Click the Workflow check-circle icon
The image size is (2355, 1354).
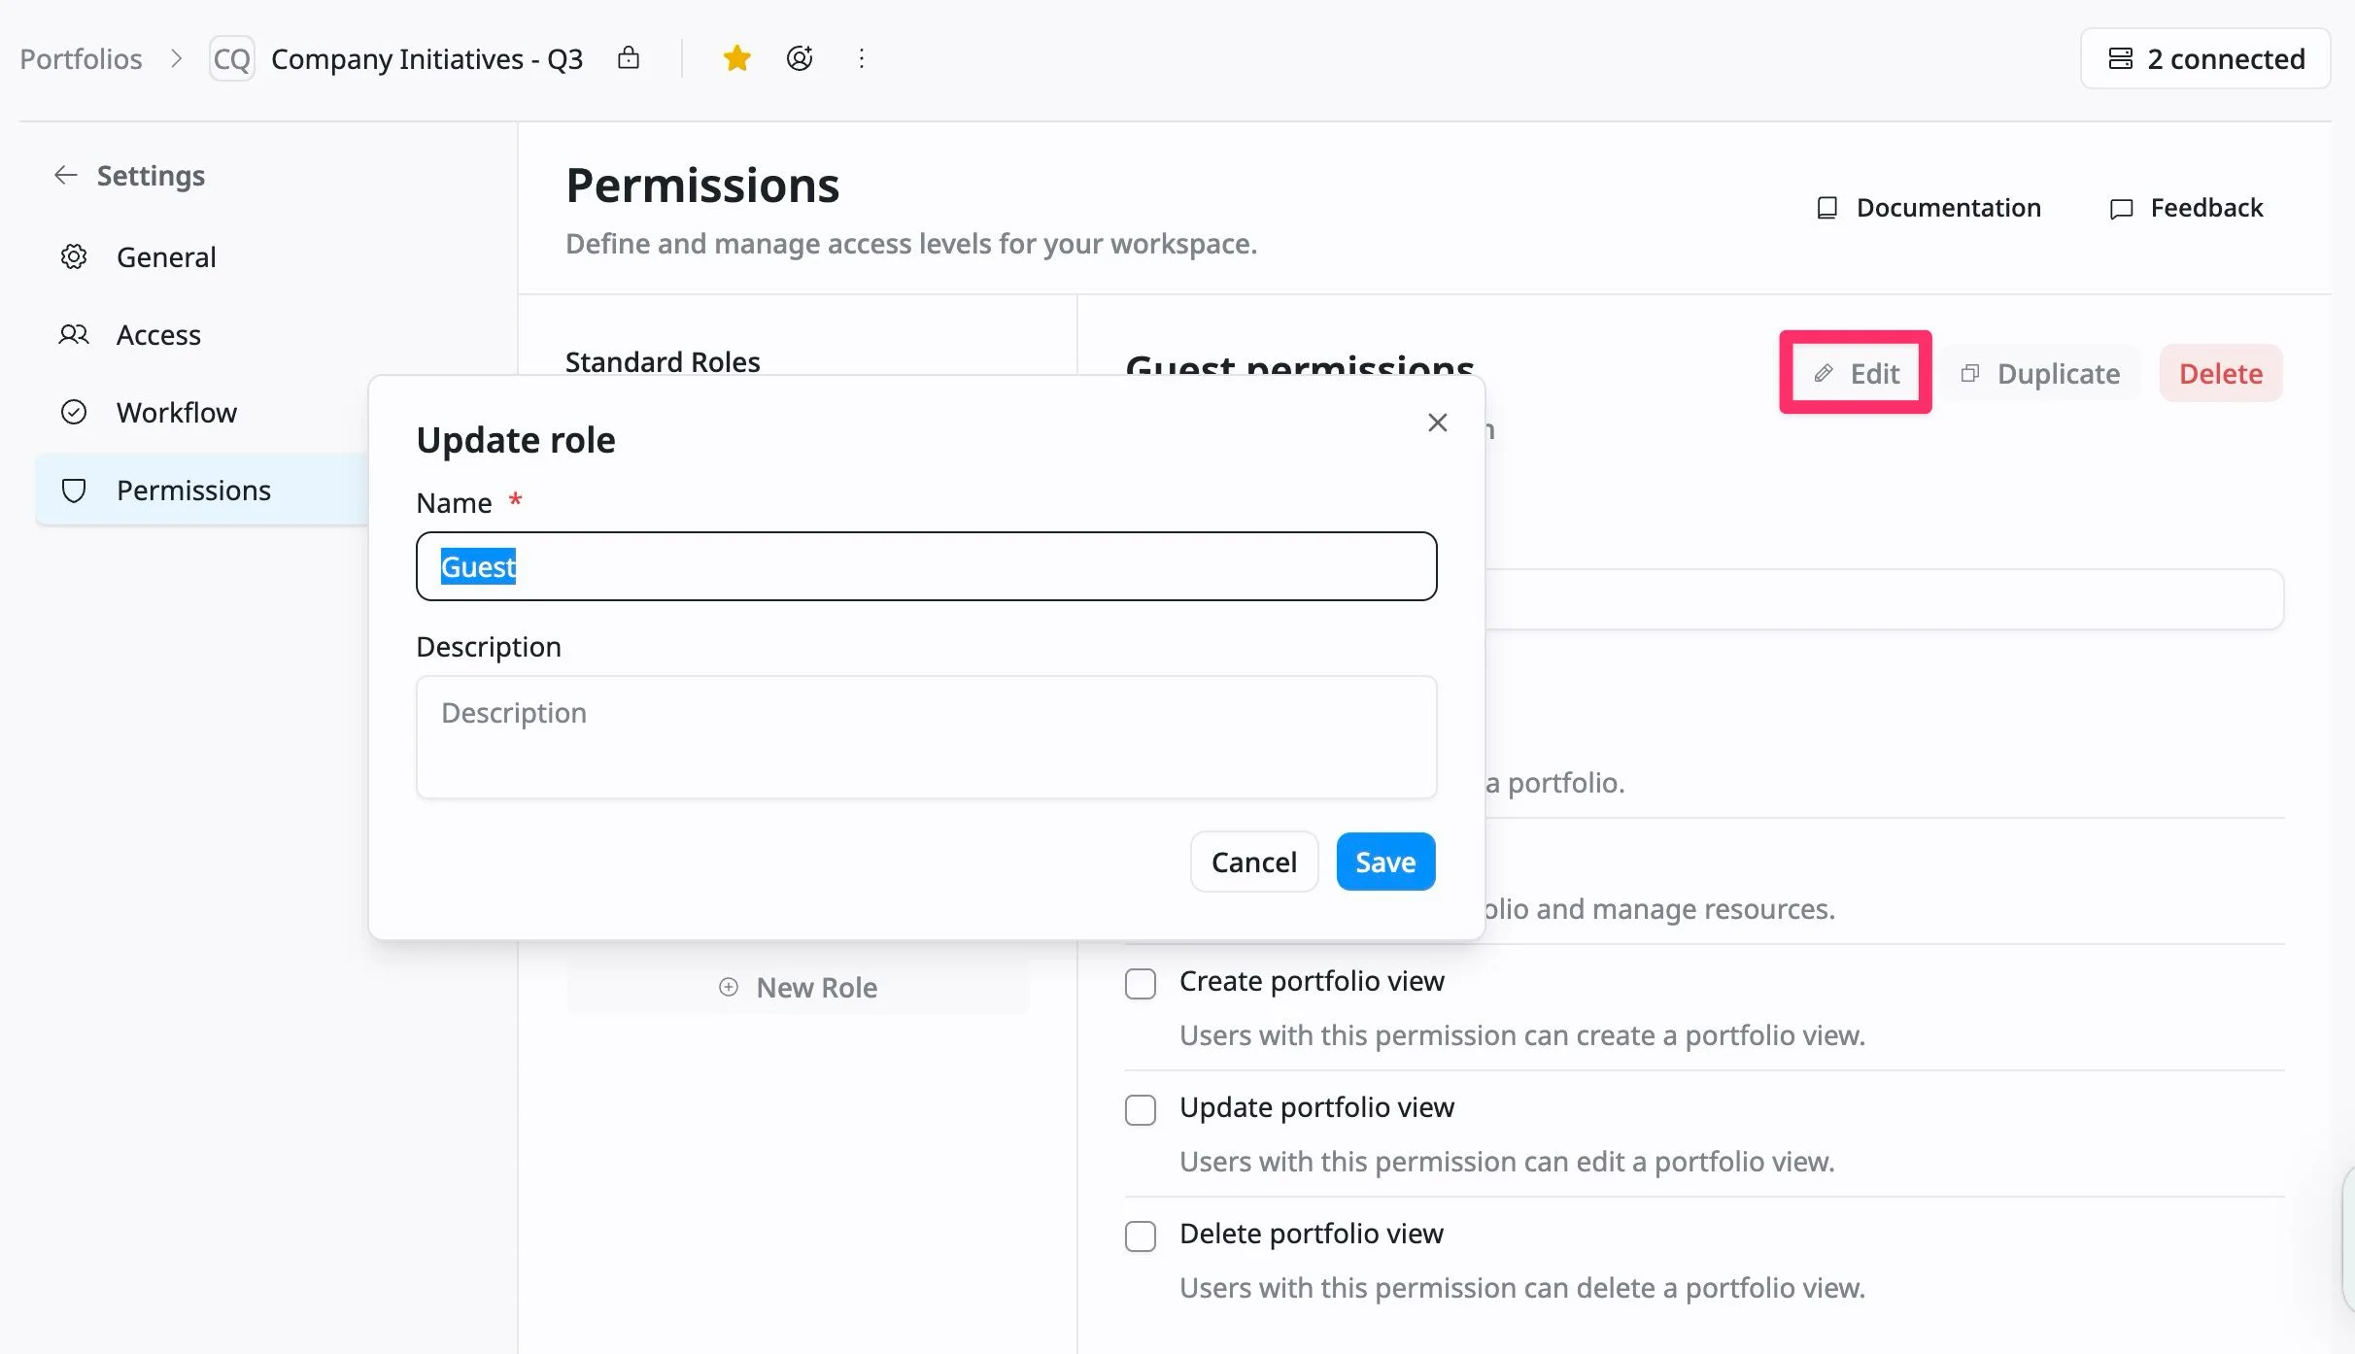(x=74, y=412)
